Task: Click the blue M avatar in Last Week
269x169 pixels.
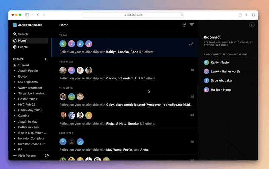Action: [63, 142]
